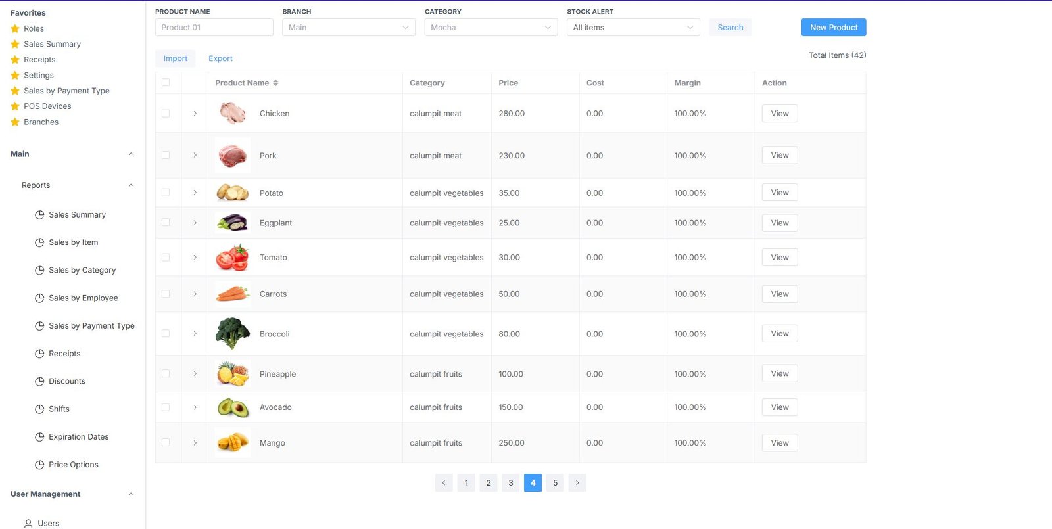Expand the Pork row details chevron
This screenshot has height=529, width=1052.
point(195,156)
